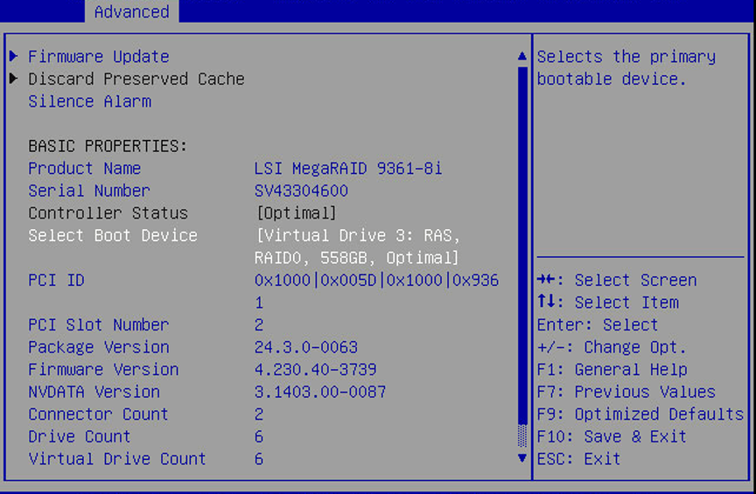Click the Select Item up-down arrows icon
This screenshot has width=756, height=494.
tap(547, 302)
